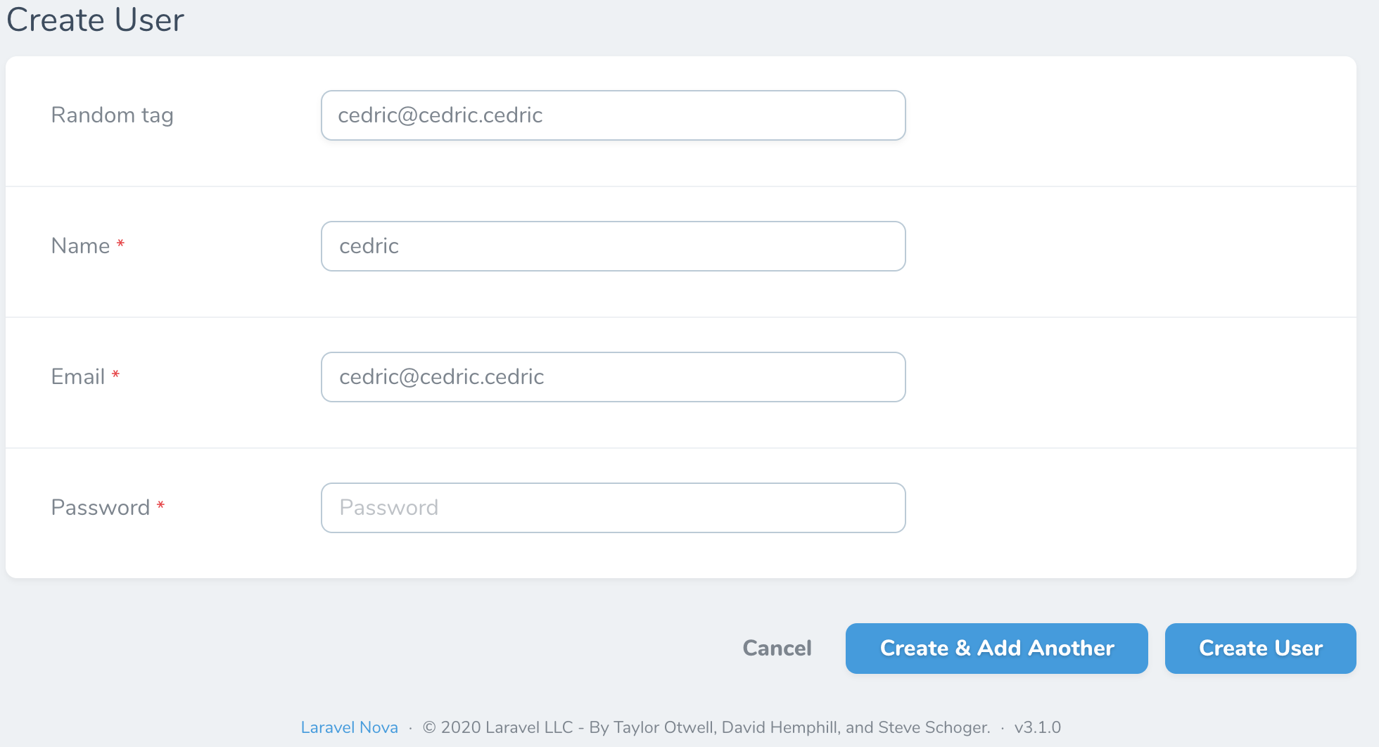Screen dimensions: 1379x747
Task: Click the © 2020 Laravel LLC text
Action: 497,727
